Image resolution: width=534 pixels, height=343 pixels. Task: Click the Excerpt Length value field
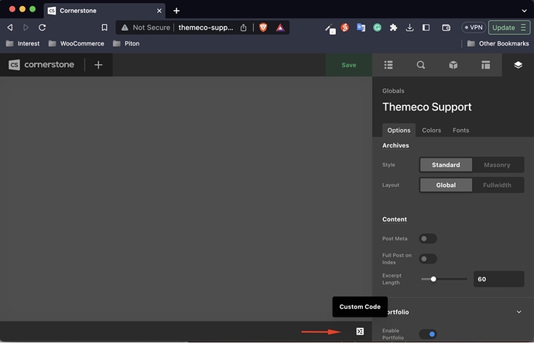point(498,279)
